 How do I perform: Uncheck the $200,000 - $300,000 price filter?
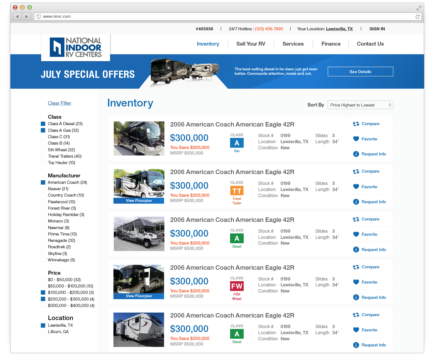[43, 299]
